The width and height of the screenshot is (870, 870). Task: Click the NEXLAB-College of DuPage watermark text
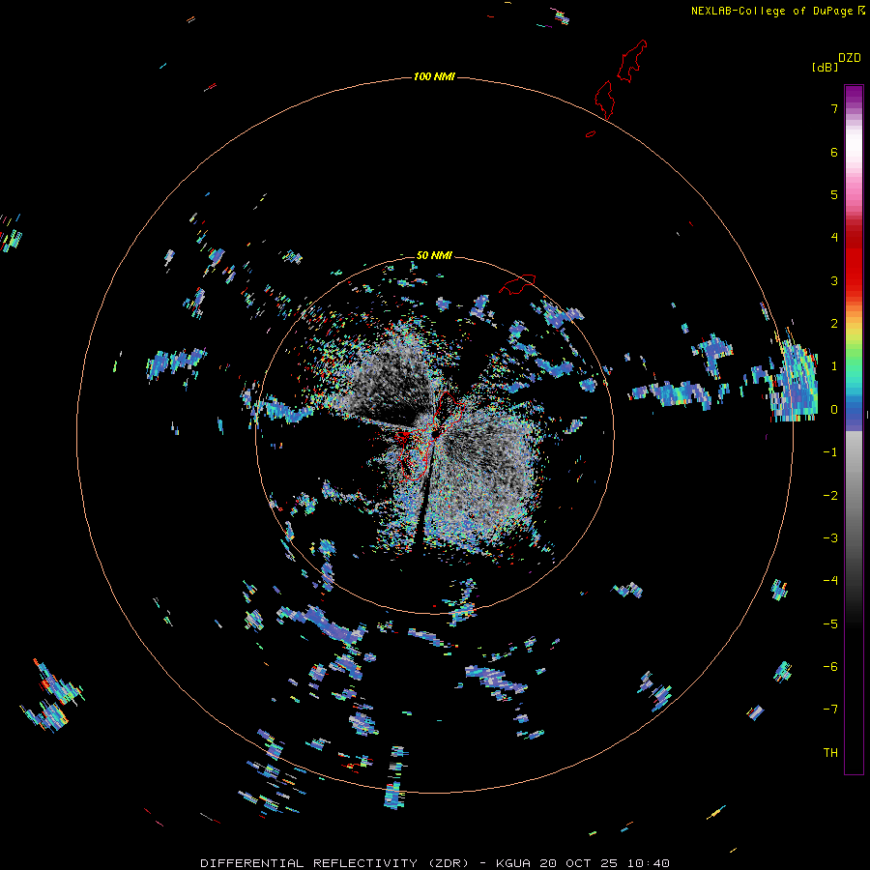click(x=777, y=11)
